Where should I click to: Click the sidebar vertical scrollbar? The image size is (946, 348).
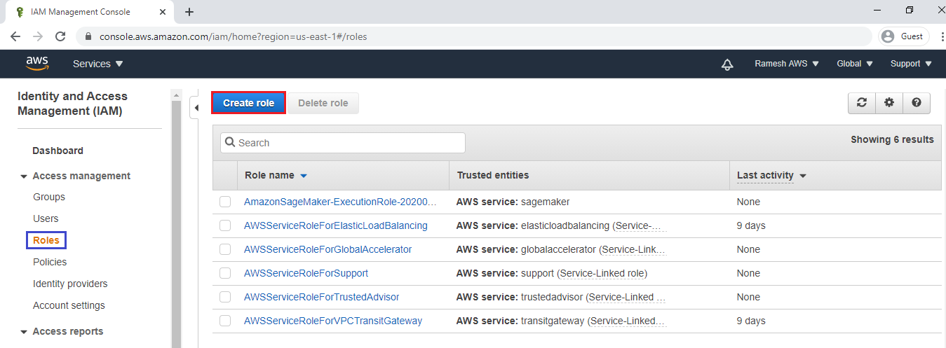tap(176, 224)
